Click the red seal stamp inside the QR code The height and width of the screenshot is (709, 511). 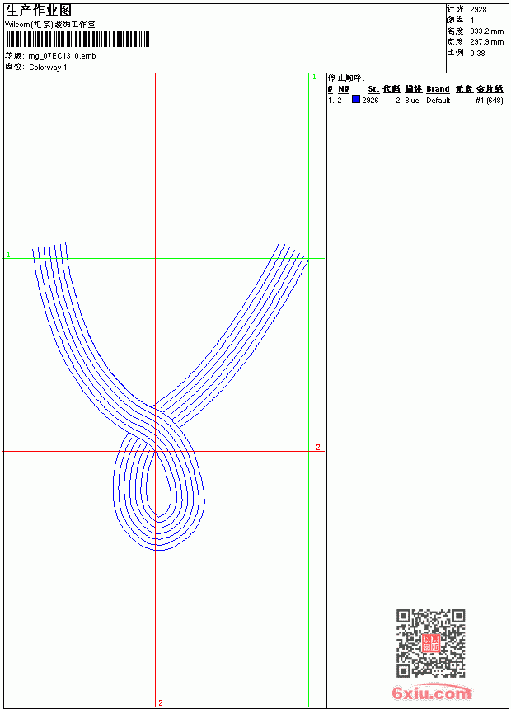tap(430, 643)
